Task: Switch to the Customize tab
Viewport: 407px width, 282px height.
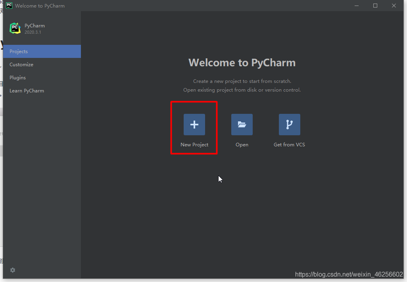Action: coord(42,64)
